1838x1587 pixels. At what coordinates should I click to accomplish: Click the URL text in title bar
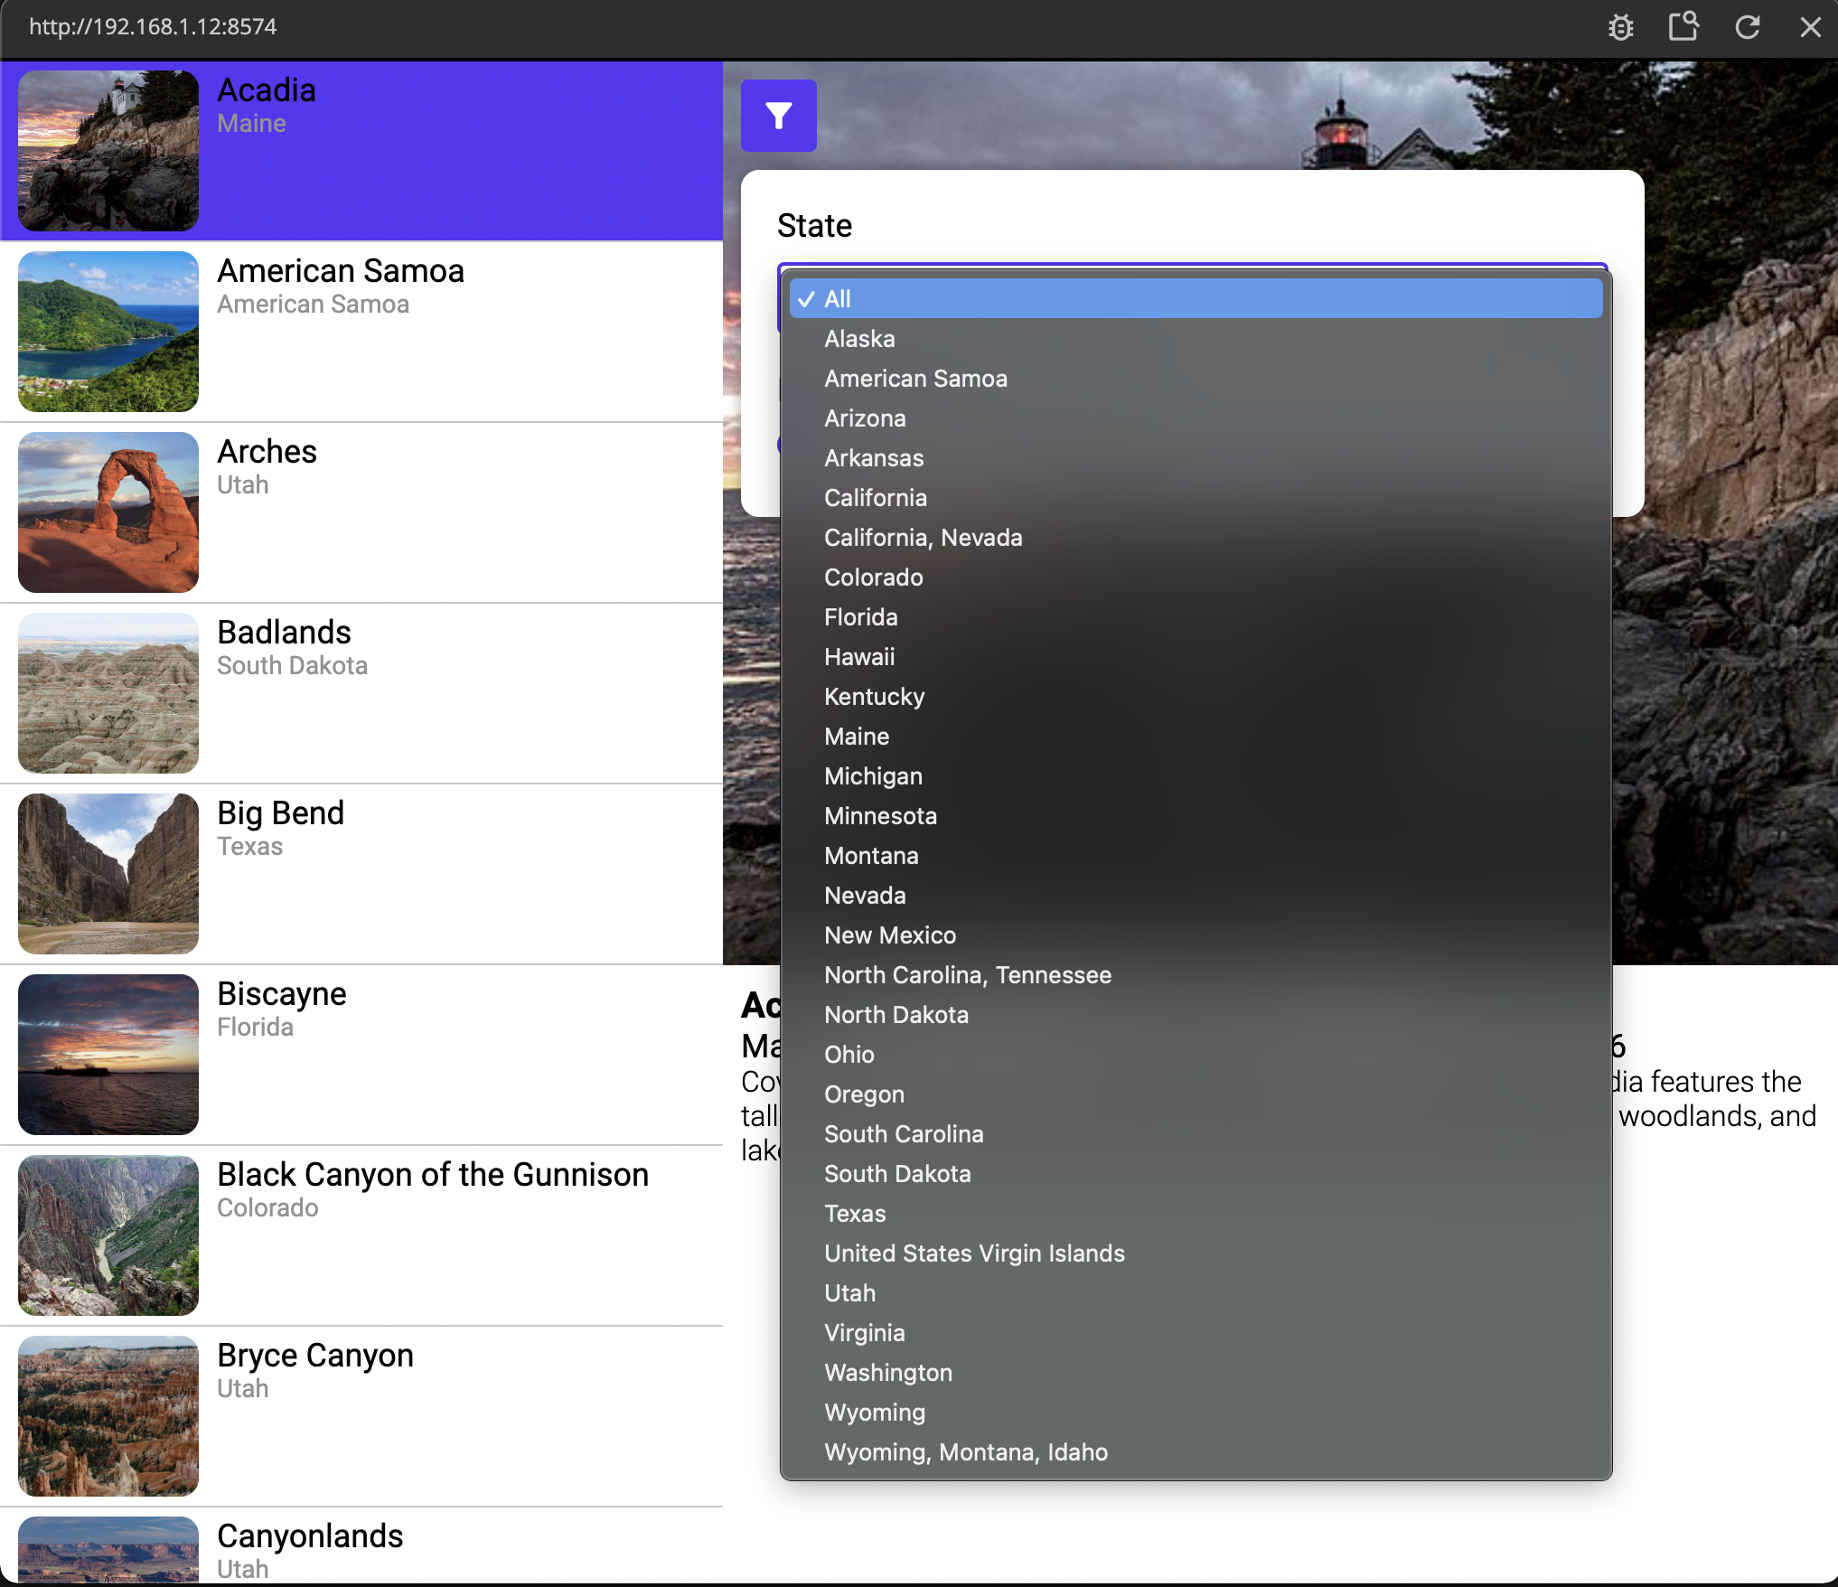pos(153,27)
